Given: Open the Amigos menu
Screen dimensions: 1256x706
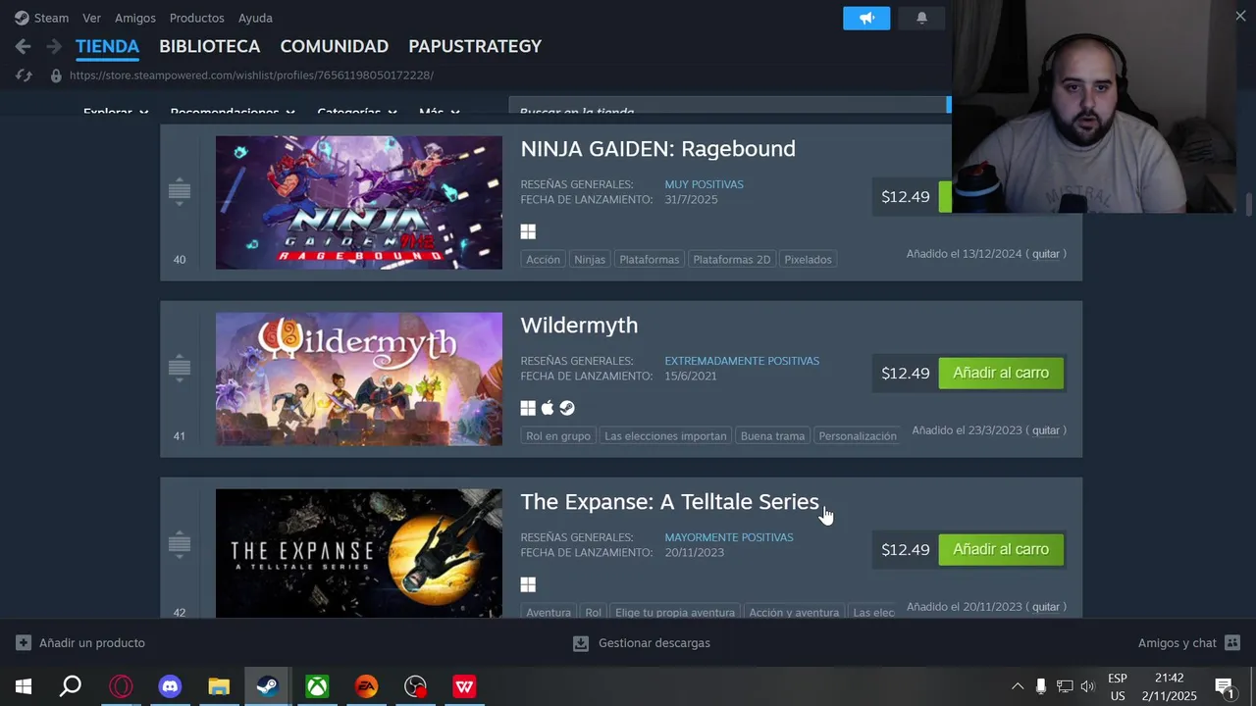Looking at the screenshot, I should tap(134, 18).
